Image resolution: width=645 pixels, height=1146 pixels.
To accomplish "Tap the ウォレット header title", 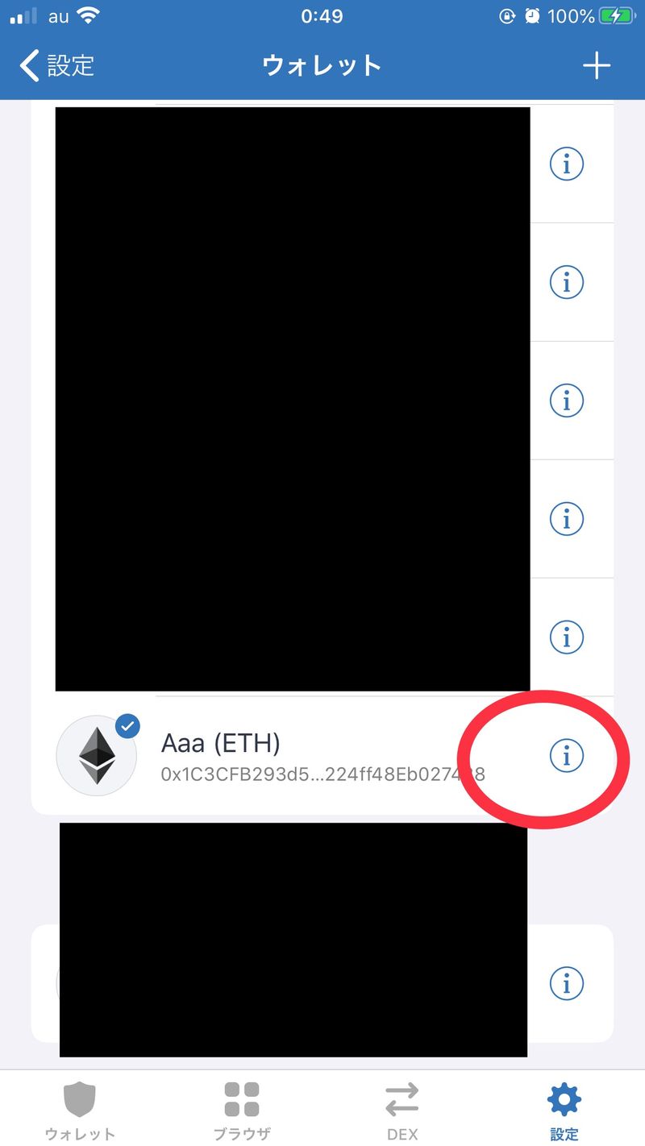I will pyautogui.click(x=322, y=65).
